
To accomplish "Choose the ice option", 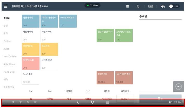I will [x=31, y=91].
